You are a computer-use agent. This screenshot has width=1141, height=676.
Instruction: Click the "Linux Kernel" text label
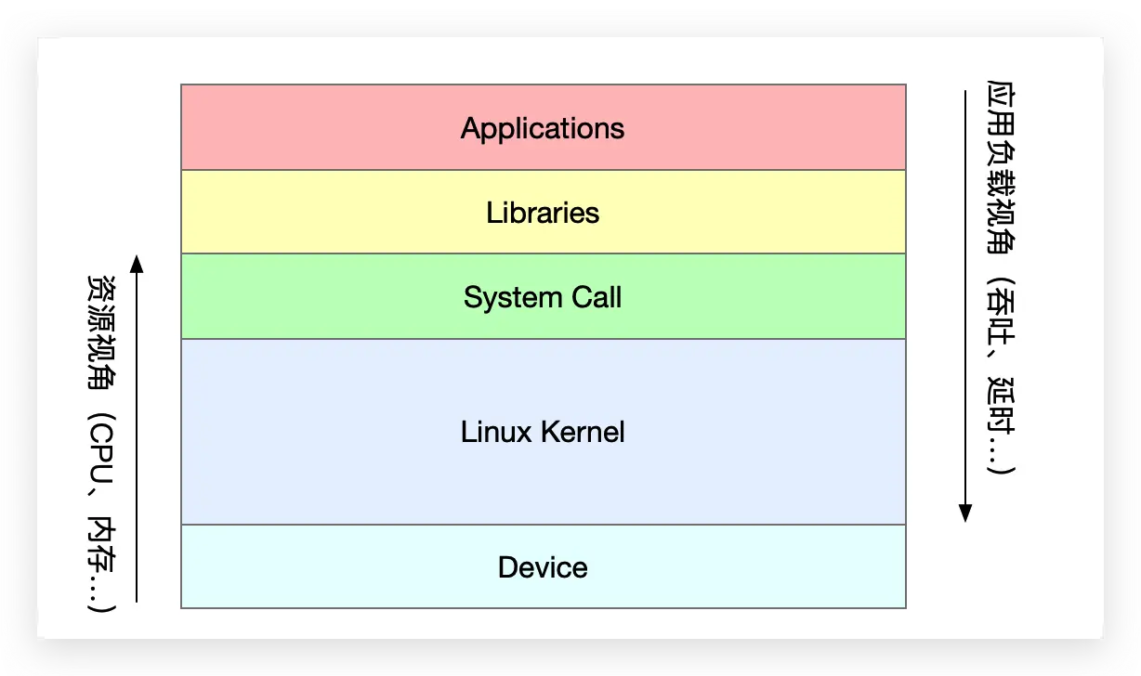coord(543,432)
